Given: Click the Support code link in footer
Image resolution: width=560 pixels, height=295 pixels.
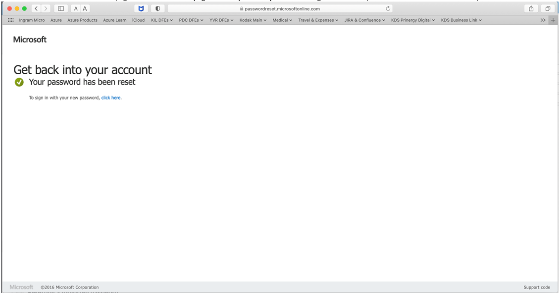Looking at the screenshot, I should pyautogui.click(x=537, y=287).
